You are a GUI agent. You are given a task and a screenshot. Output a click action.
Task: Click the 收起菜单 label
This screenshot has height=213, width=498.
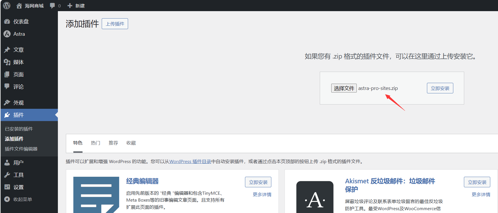pos(23,199)
